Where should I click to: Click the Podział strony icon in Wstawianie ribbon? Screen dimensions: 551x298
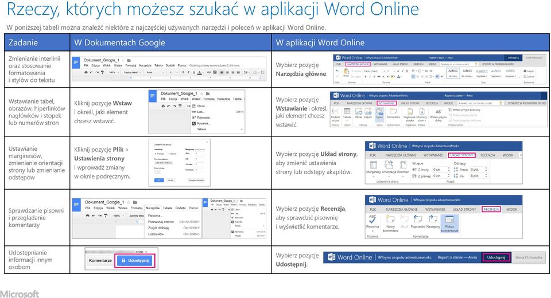pos(335,112)
